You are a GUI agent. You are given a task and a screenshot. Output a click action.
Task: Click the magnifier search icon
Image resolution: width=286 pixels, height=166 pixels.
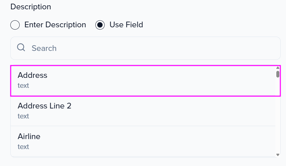(21, 48)
